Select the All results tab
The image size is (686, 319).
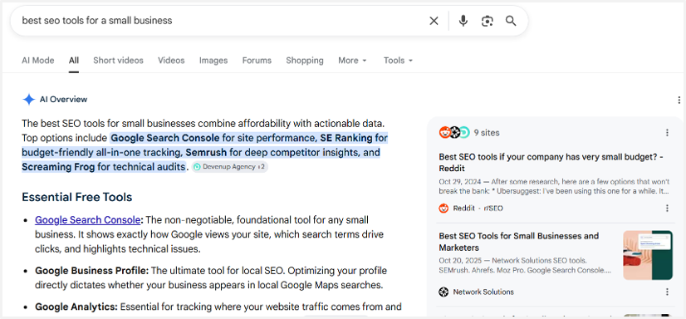coord(73,61)
